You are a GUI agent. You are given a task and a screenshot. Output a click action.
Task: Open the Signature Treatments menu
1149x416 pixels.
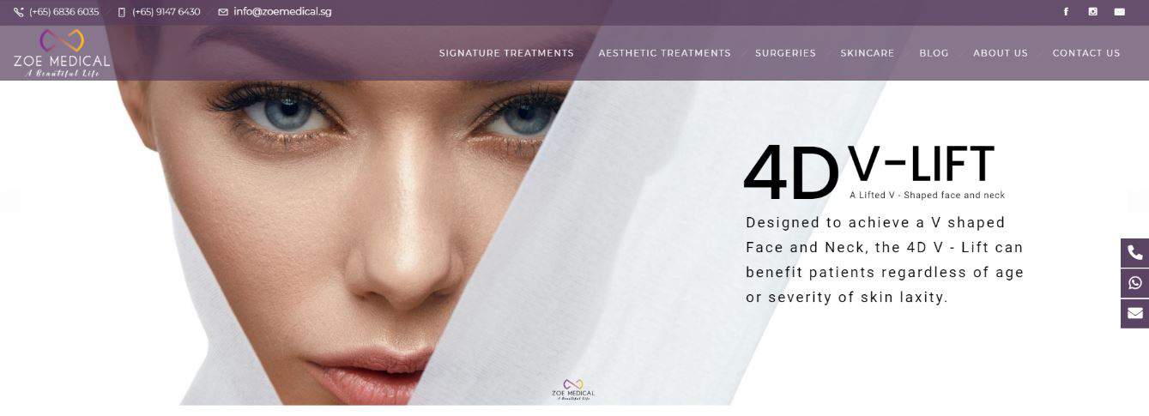pyautogui.click(x=506, y=53)
